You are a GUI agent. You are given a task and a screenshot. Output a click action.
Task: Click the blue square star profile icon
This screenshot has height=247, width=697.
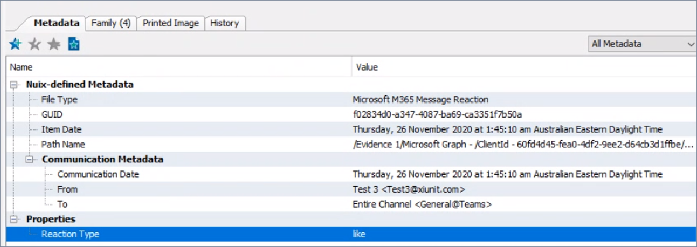coord(74,44)
